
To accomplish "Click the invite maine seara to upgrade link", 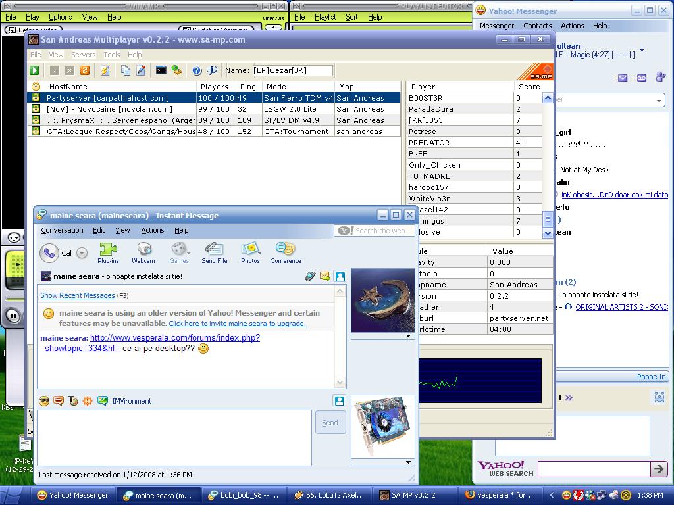I will pos(237,324).
